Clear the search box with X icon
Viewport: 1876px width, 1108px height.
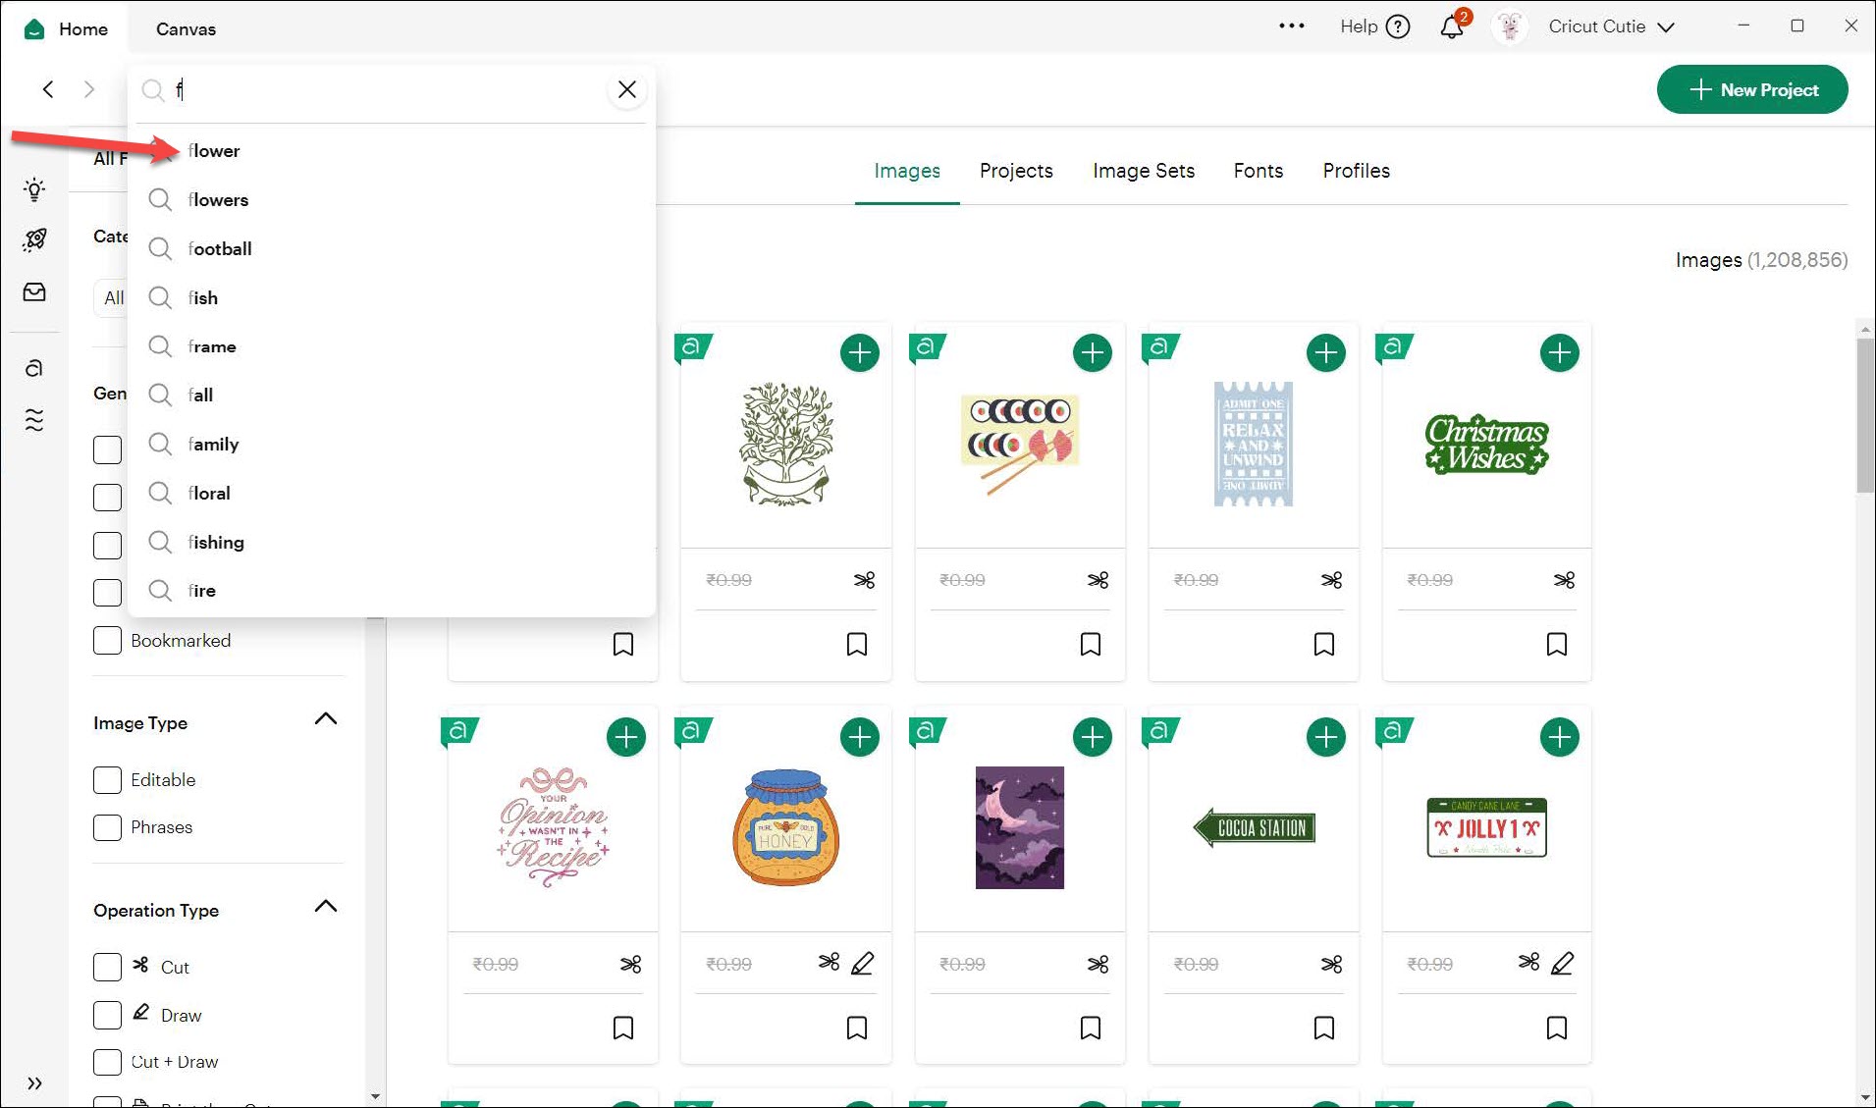626,89
